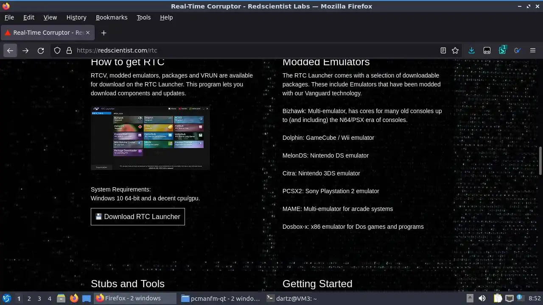Click the removable media eject tray icon
Screen dimensions: 543x305
pyautogui.click(x=470, y=298)
